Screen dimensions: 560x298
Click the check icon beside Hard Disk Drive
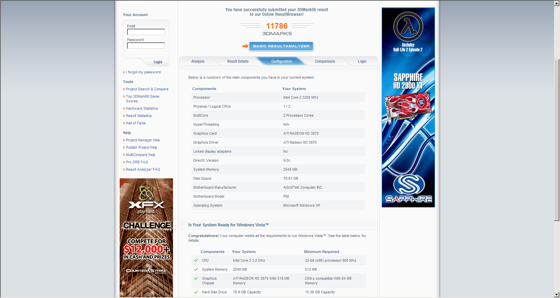pos(196,292)
